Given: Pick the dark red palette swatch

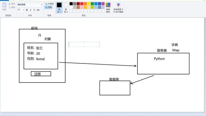Looking at the screenshot, I should [78, 4].
